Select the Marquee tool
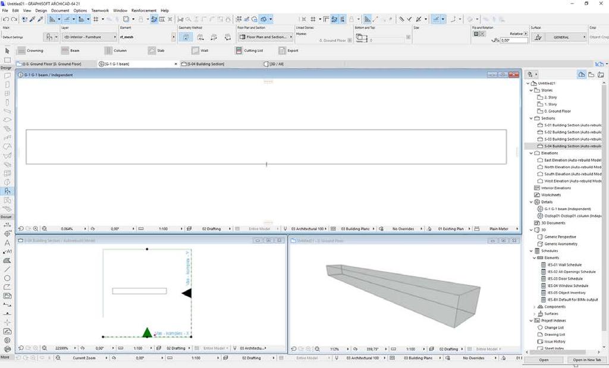 click(x=7, y=60)
